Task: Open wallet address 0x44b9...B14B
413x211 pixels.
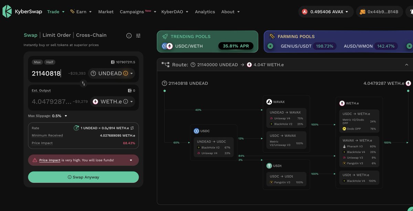Action: click(379, 12)
